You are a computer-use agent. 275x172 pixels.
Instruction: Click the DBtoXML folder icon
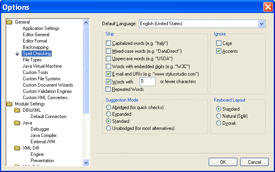point(17,110)
